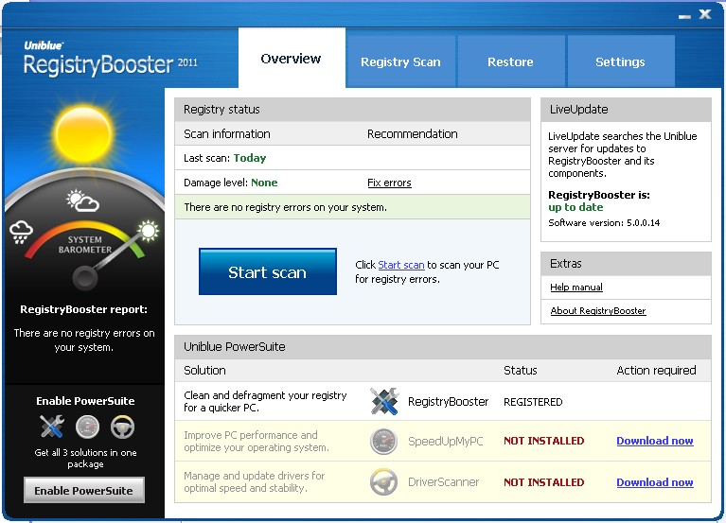This screenshot has height=523, width=726.
Task: Close the RegistryBooster window
Action: 705,14
